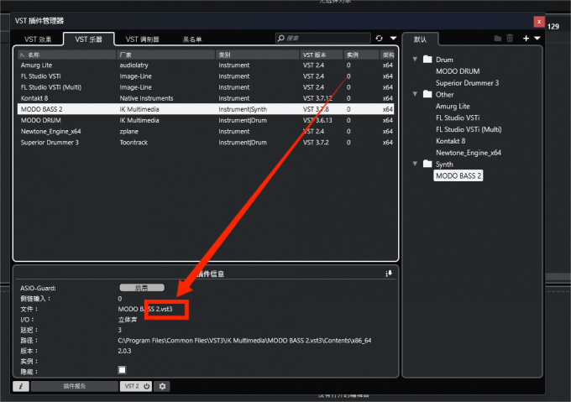
Task: Select the Superior Drummer 3 plugin row
Action: click(x=206, y=142)
